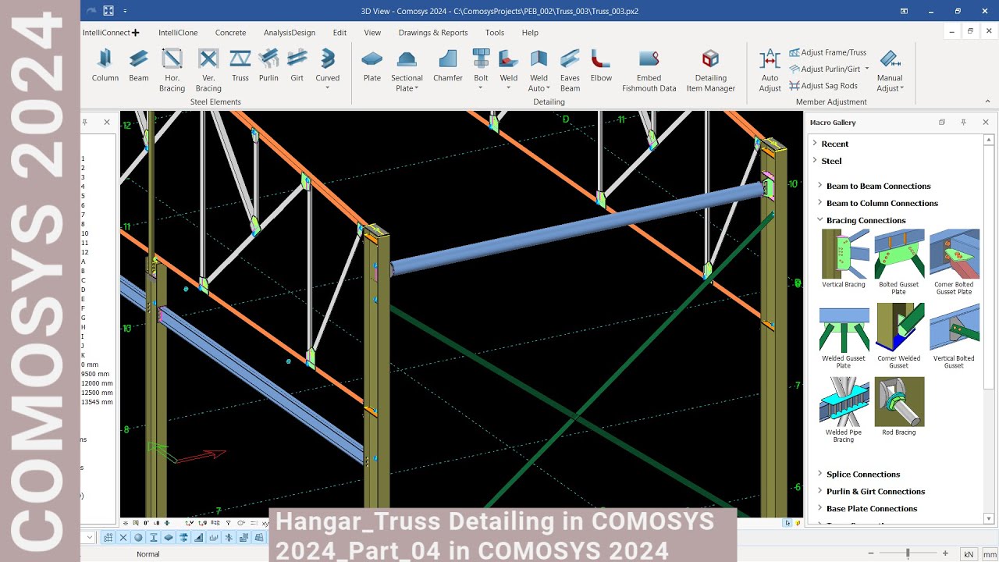
Task: Choose the Ver. Bracing tool
Action: [x=208, y=70]
